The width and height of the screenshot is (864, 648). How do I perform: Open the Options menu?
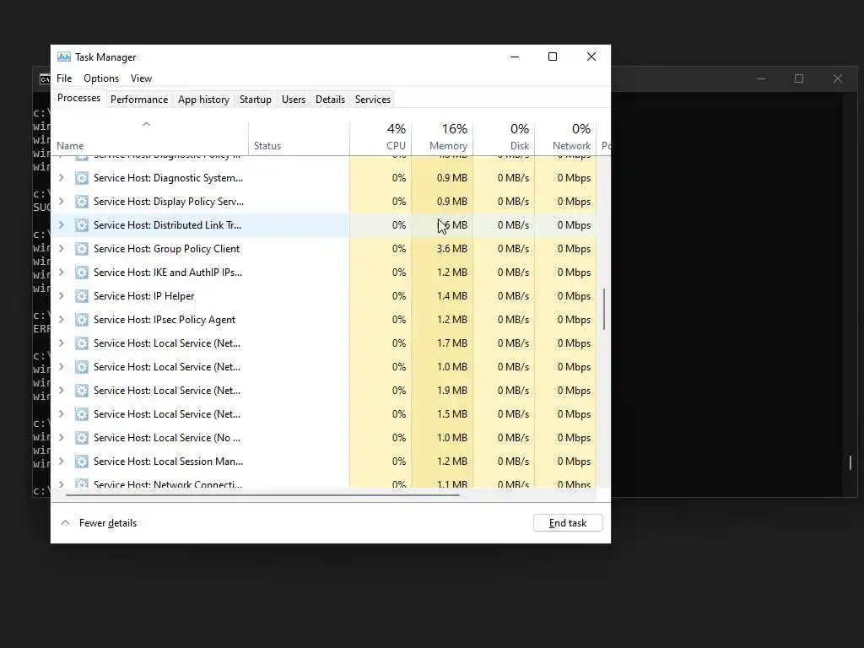101,78
